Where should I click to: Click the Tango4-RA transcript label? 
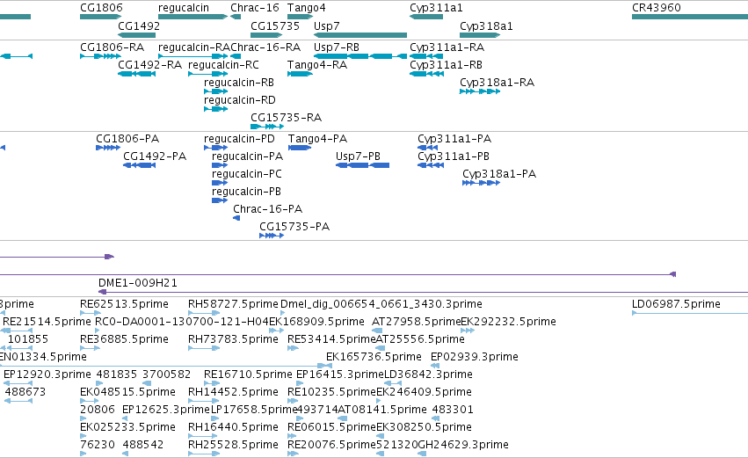pos(317,65)
